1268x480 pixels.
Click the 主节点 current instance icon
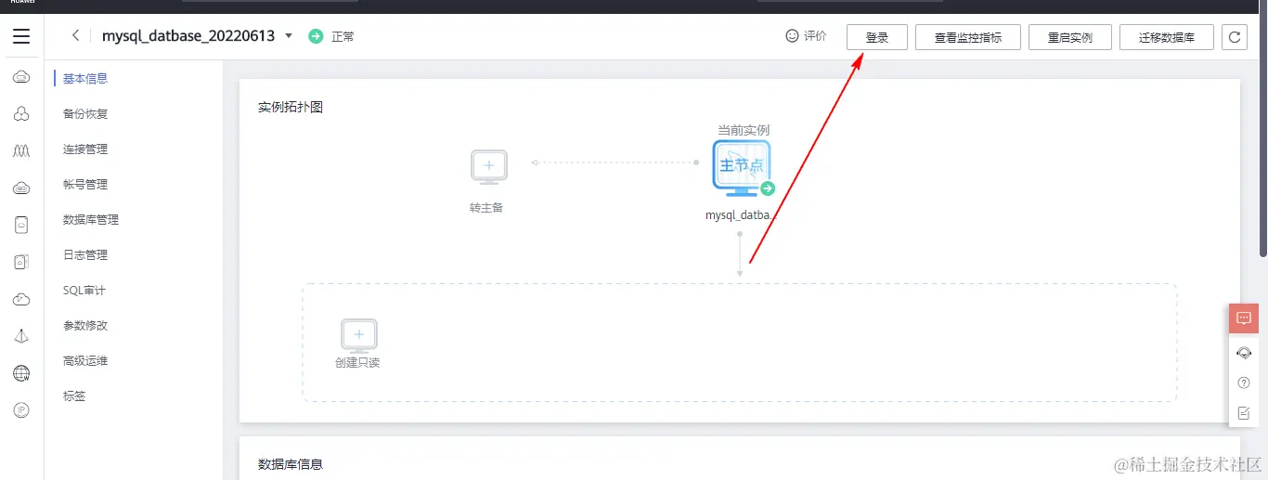[x=742, y=168]
